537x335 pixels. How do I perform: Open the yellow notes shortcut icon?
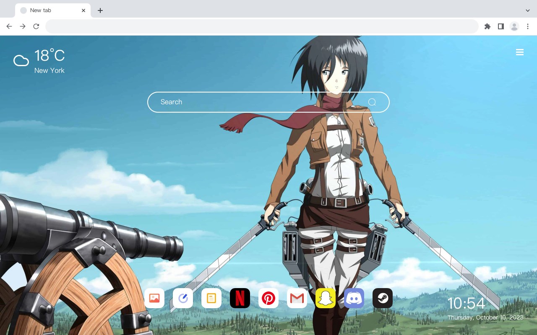tap(211, 298)
